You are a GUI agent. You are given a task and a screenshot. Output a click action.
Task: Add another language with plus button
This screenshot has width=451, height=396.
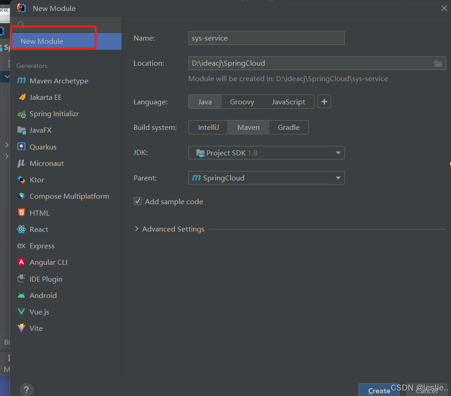(x=324, y=102)
